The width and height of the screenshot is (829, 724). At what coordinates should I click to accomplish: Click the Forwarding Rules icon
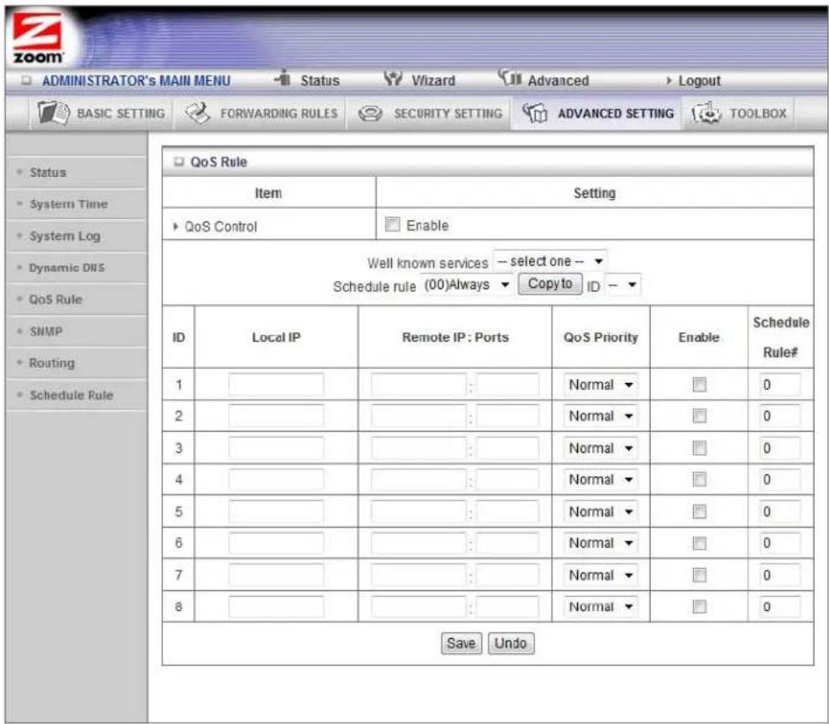click(197, 113)
